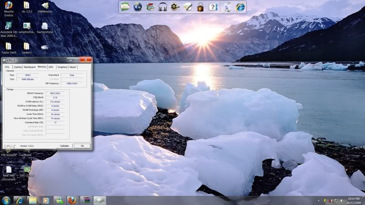This screenshot has width=365, height=205.
Task: Open the SPD tab in CPU-Z
Action: pyautogui.click(x=51, y=67)
